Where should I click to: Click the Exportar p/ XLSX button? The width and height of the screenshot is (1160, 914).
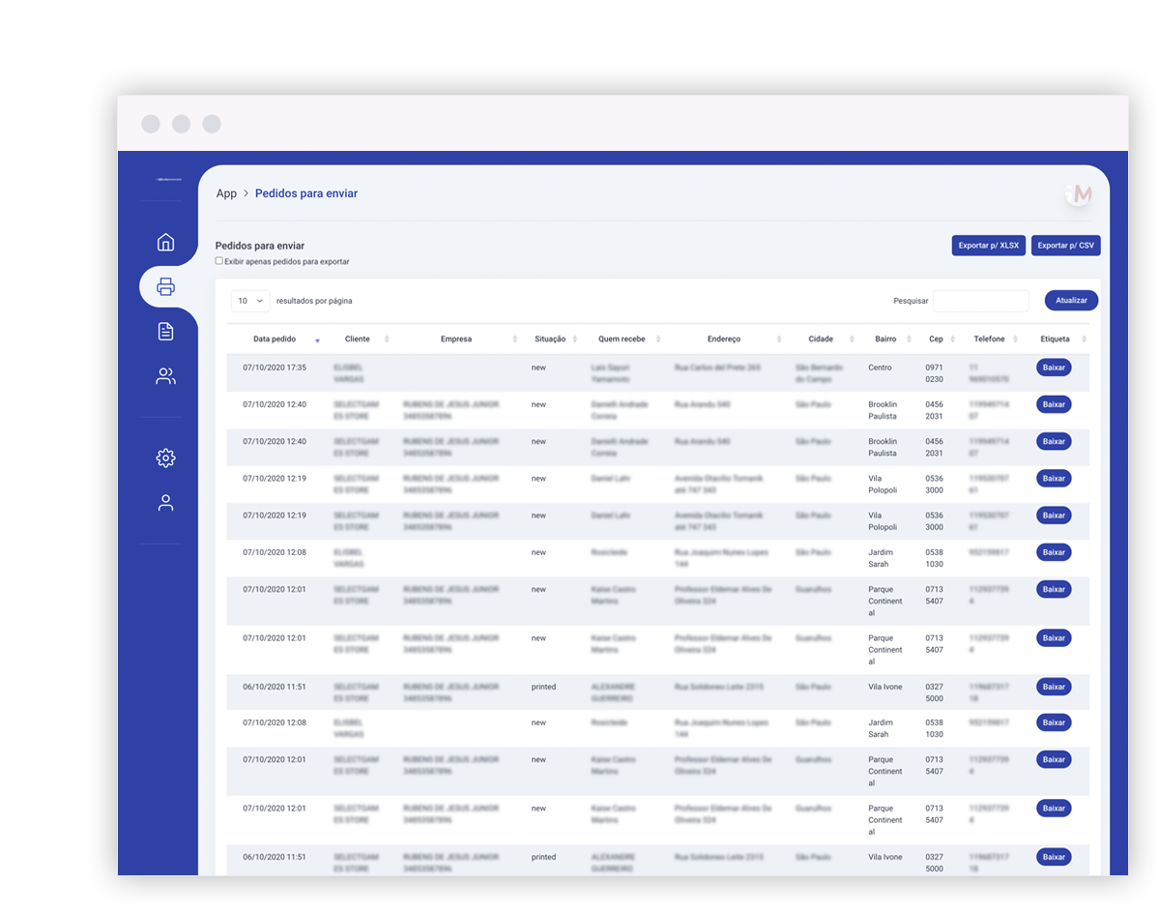(989, 246)
